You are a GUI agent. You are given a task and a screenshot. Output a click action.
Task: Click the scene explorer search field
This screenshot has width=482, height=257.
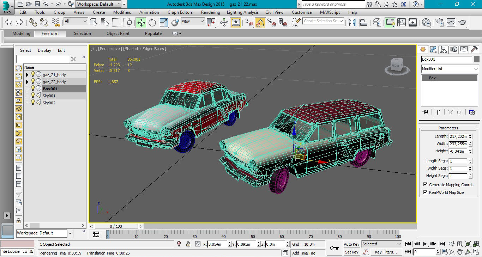tap(43, 59)
